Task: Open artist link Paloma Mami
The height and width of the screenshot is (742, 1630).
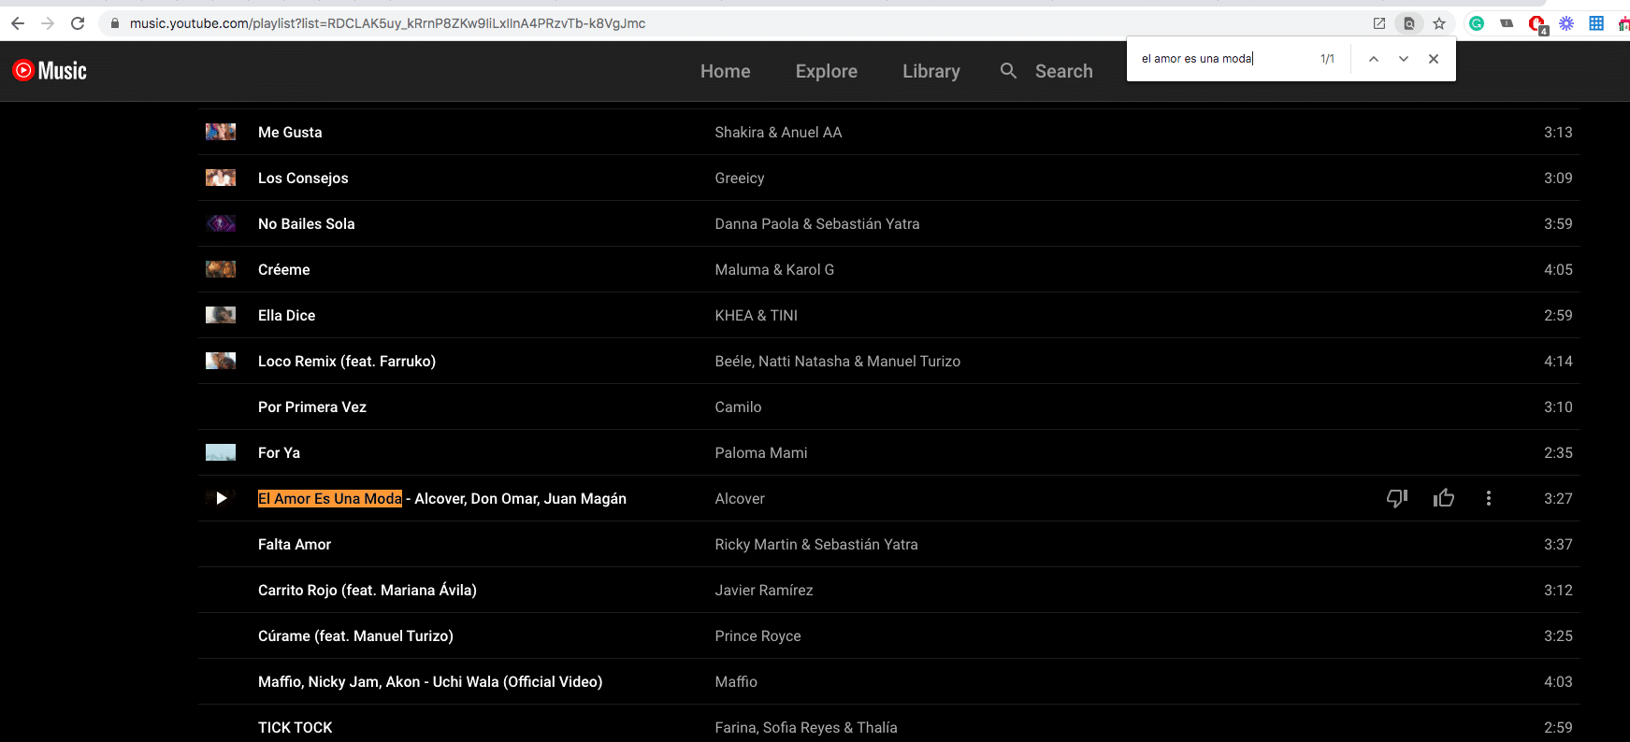Action: (x=761, y=453)
